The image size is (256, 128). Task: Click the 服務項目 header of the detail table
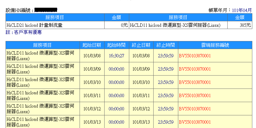coord(43,45)
